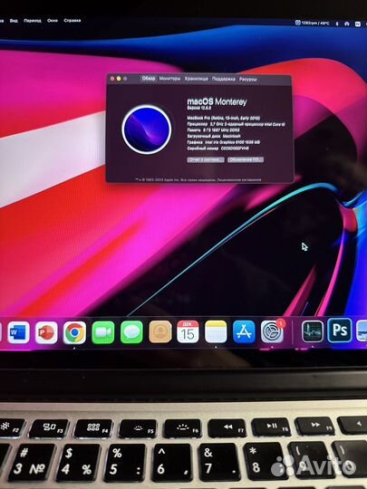The width and height of the screenshot is (367, 489).
Task: Start FaceTime from the Dock
Action: pos(103,332)
